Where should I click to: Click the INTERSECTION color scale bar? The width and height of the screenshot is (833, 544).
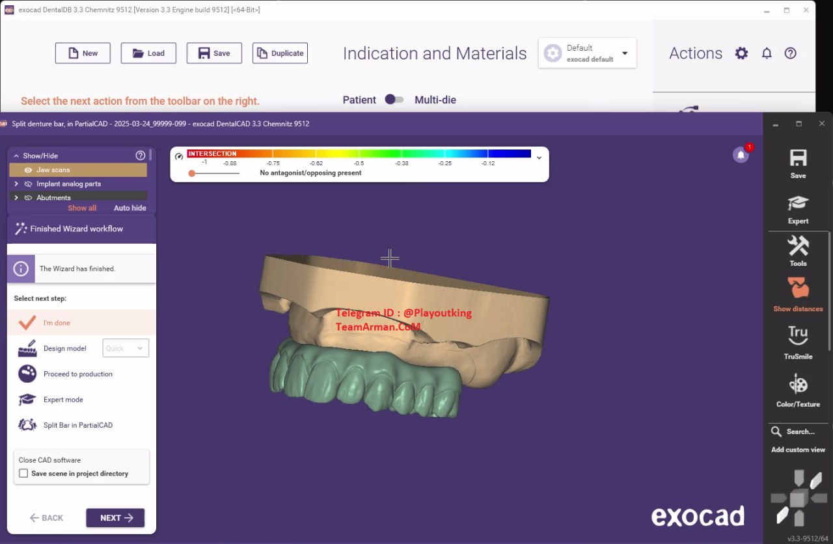click(x=359, y=154)
